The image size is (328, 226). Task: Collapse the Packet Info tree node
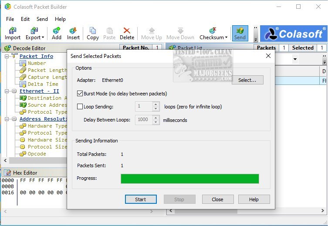(7, 56)
